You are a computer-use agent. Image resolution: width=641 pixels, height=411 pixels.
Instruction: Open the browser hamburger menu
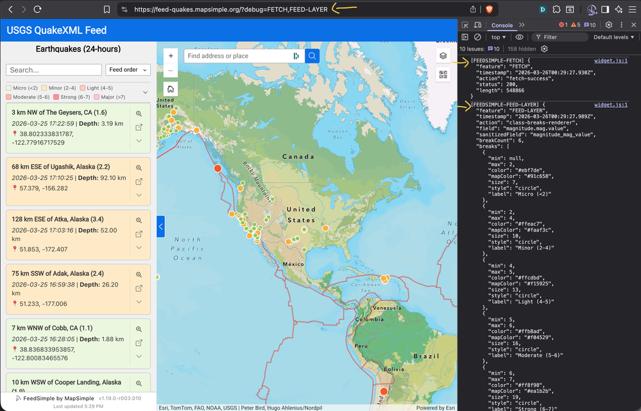tap(633, 10)
